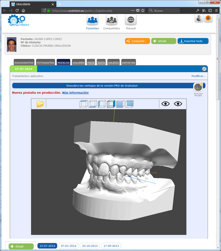Open the Manual book icon
The height and width of the screenshot is (251, 221).
(x=130, y=22)
